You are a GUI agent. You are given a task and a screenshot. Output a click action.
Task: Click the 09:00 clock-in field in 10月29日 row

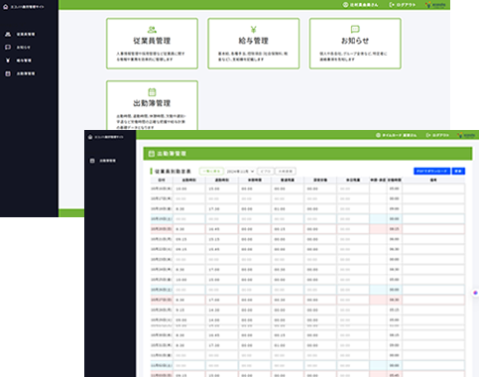tap(189, 320)
